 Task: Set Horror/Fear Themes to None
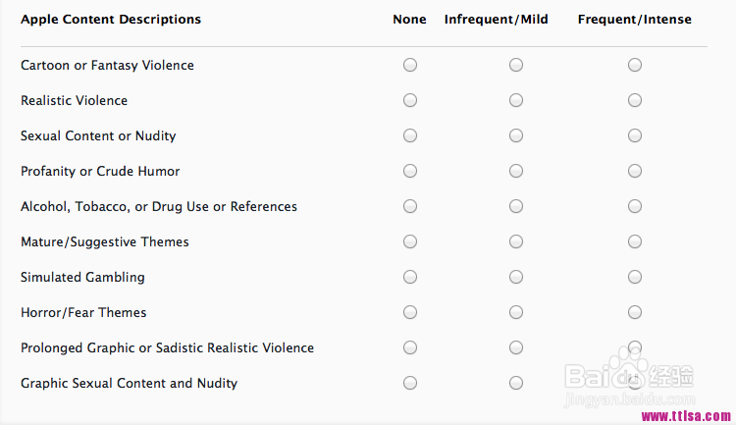410,312
